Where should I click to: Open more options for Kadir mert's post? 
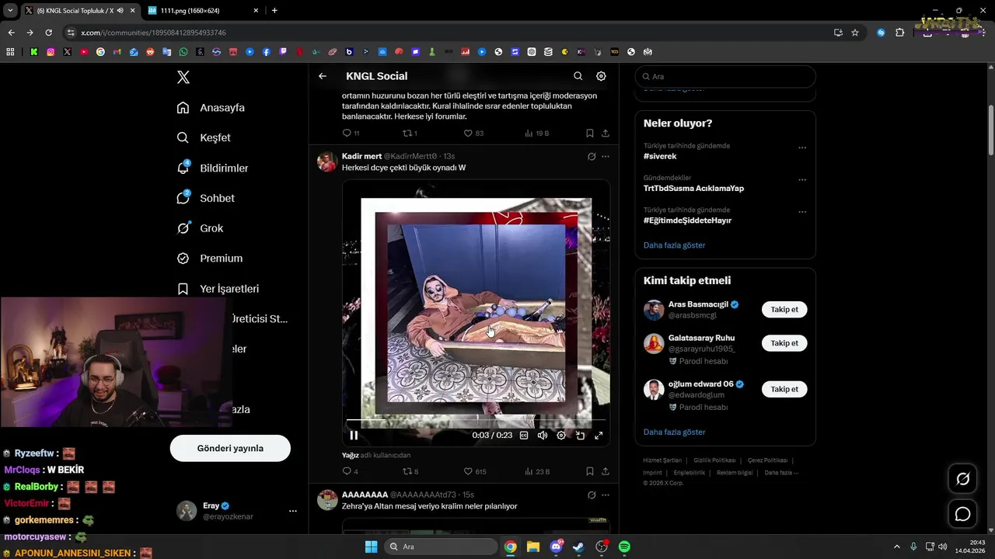pos(606,156)
